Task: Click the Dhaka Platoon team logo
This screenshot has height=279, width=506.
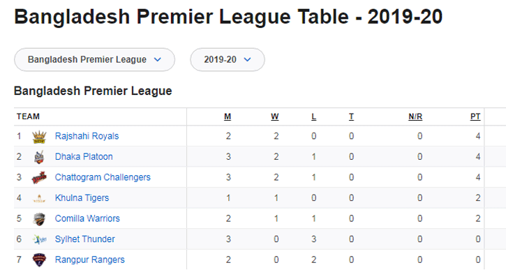Action: click(x=39, y=157)
